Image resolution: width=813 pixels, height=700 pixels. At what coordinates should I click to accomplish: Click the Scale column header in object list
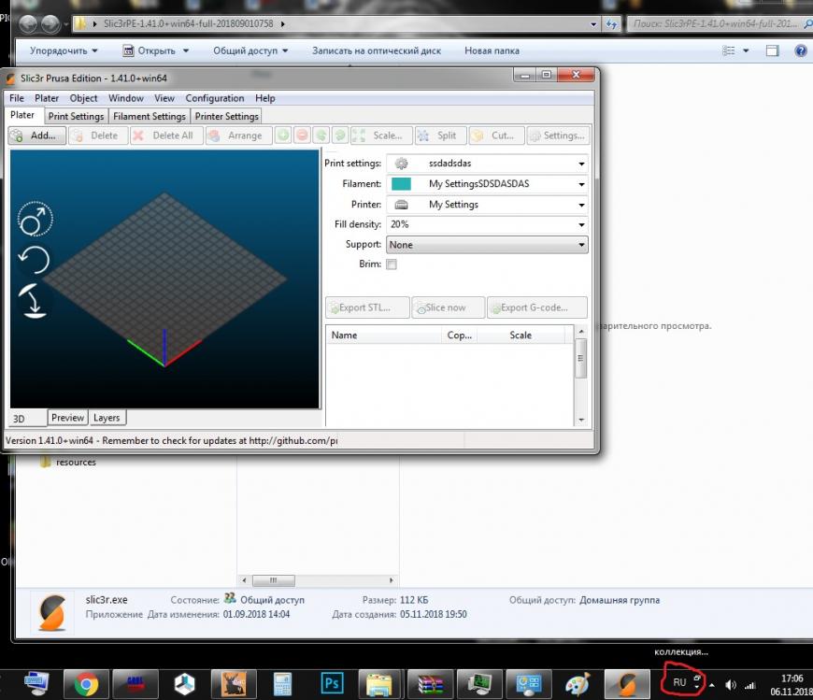521,335
